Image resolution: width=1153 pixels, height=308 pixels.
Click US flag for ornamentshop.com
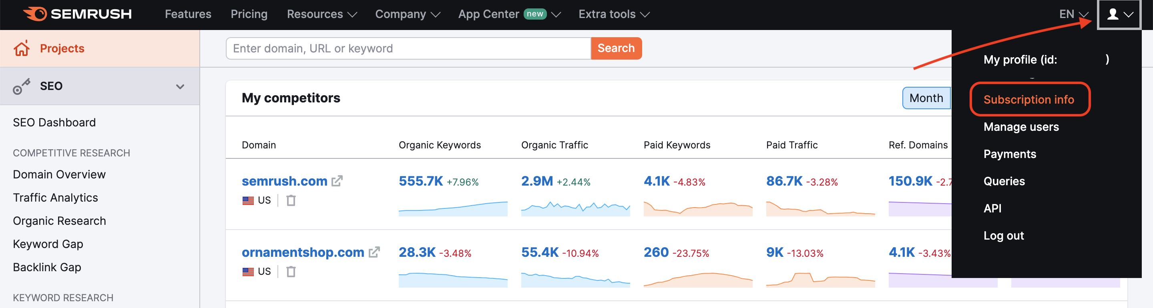tap(248, 271)
